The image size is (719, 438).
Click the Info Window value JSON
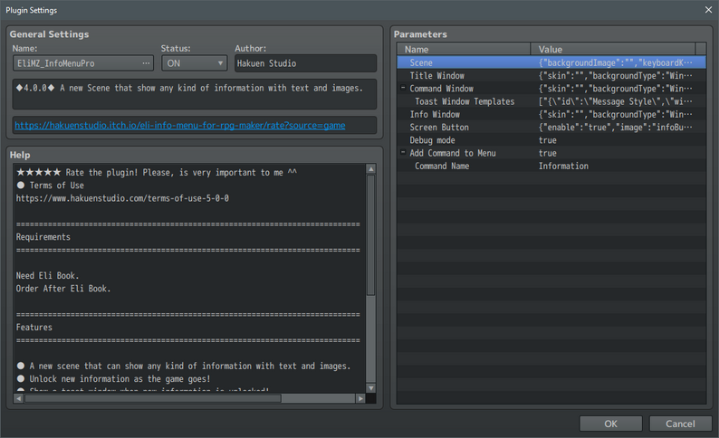click(616, 114)
